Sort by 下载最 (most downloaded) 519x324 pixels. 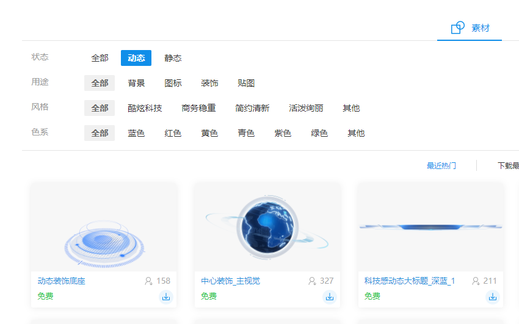[x=508, y=165]
